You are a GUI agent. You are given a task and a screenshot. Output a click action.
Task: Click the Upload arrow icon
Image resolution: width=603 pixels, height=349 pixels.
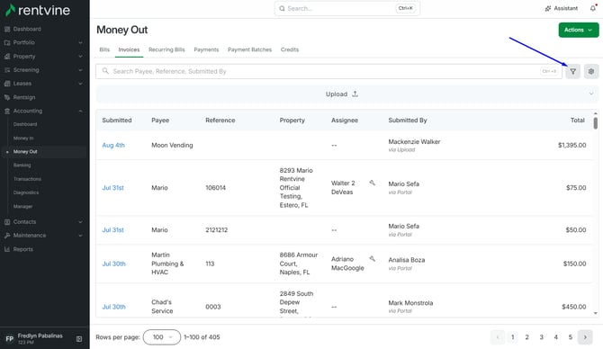pos(355,94)
